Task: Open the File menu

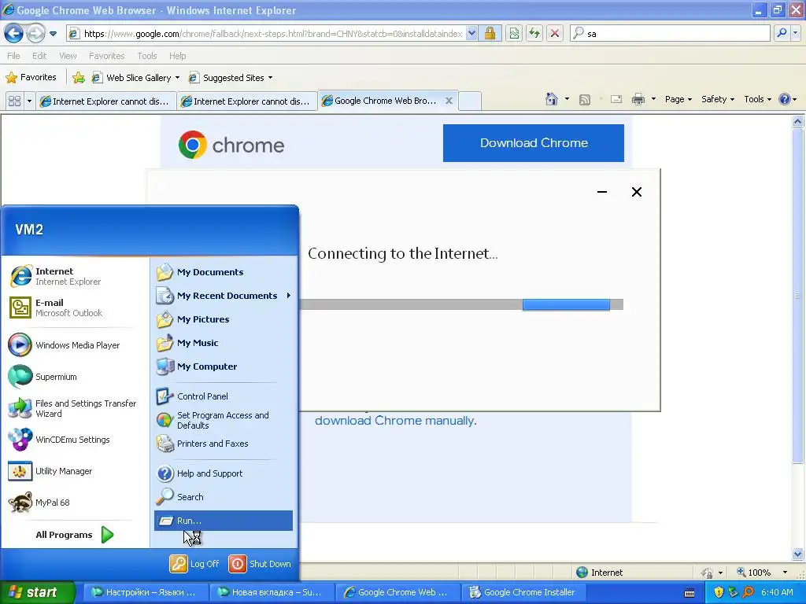Action: 14,56
